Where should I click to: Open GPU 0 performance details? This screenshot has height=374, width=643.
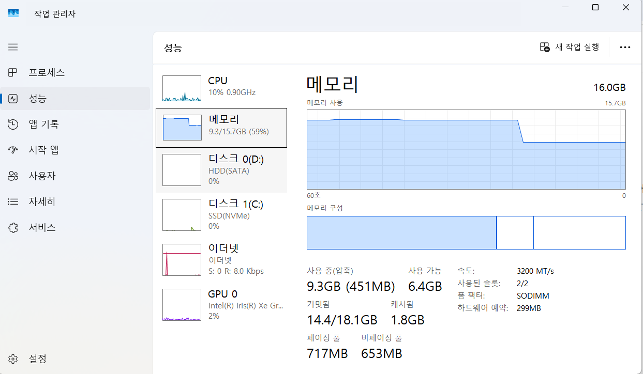(x=221, y=305)
